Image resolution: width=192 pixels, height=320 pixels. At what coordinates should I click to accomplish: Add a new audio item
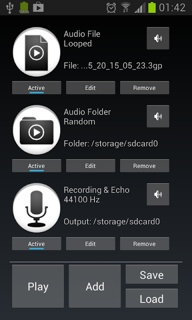pyautogui.click(x=95, y=286)
